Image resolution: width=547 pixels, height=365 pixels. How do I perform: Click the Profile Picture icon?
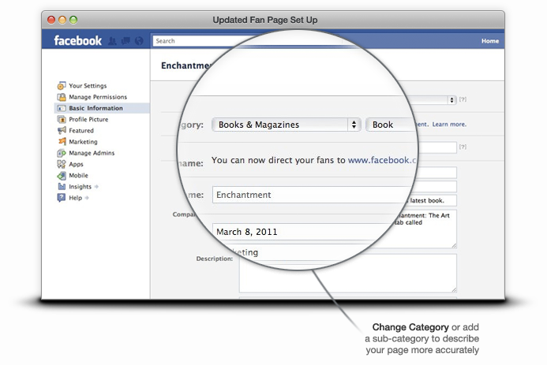[62, 120]
